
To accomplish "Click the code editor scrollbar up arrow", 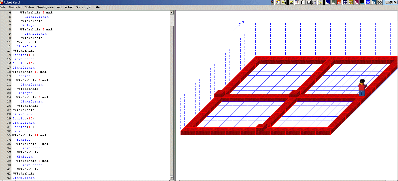I will point(172,12).
